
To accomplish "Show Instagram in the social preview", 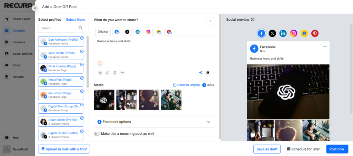I will [x=294, y=33].
